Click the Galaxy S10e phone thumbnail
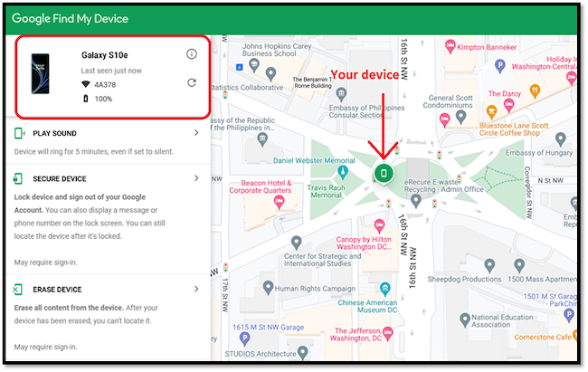The height and width of the screenshot is (372, 588). [40, 73]
